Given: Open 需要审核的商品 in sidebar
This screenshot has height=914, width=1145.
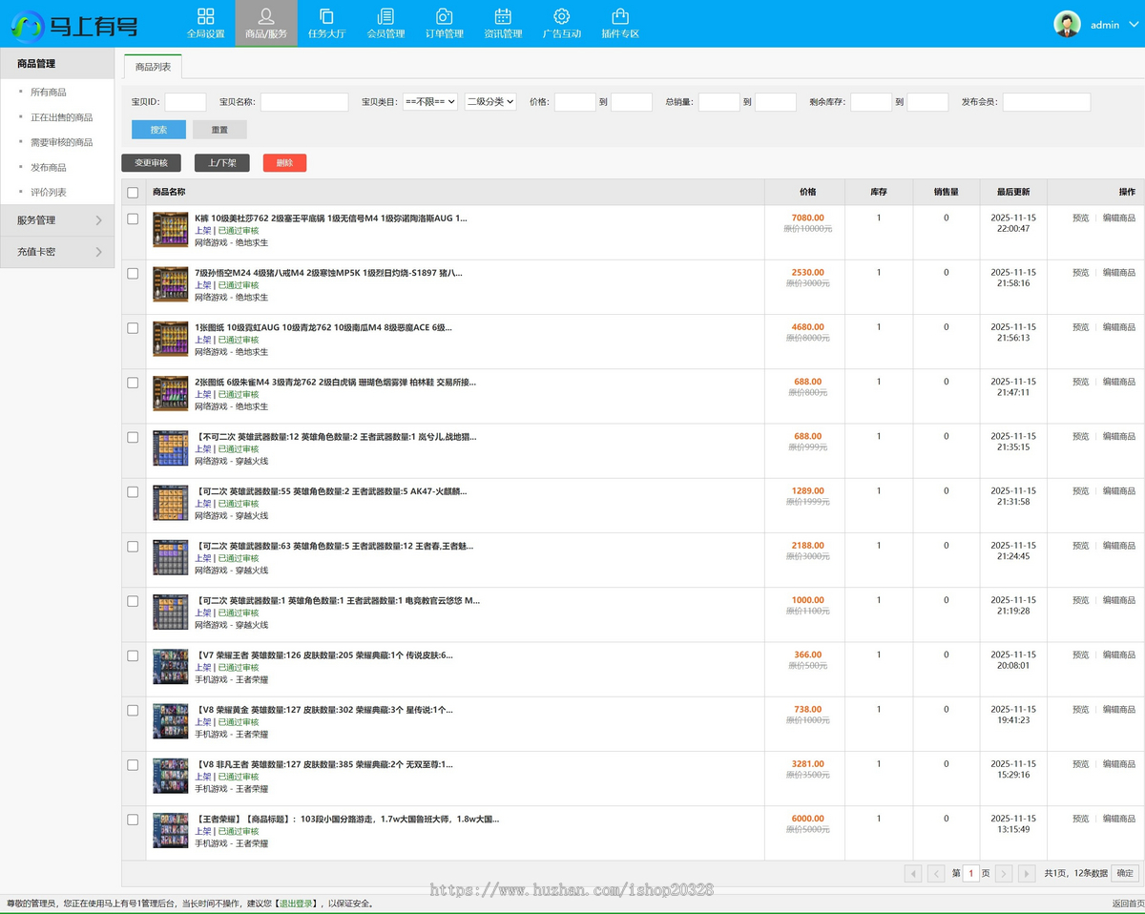Looking at the screenshot, I should click(62, 142).
